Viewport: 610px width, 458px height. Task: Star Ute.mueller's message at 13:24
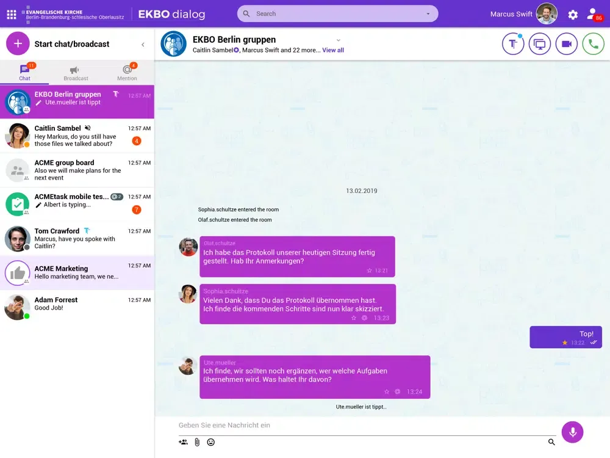click(387, 392)
